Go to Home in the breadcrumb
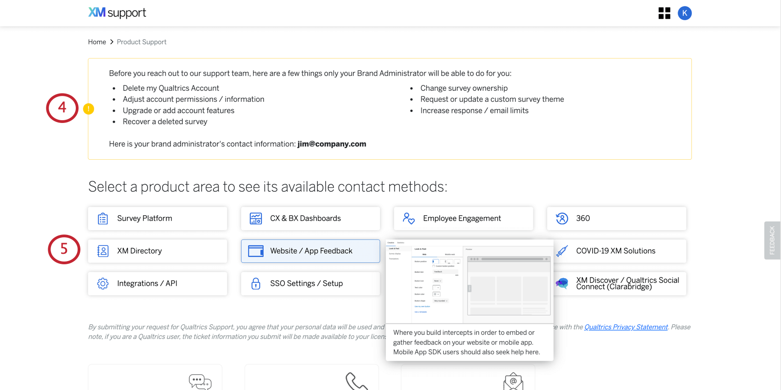Image resolution: width=781 pixels, height=390 pixels. 97,42
